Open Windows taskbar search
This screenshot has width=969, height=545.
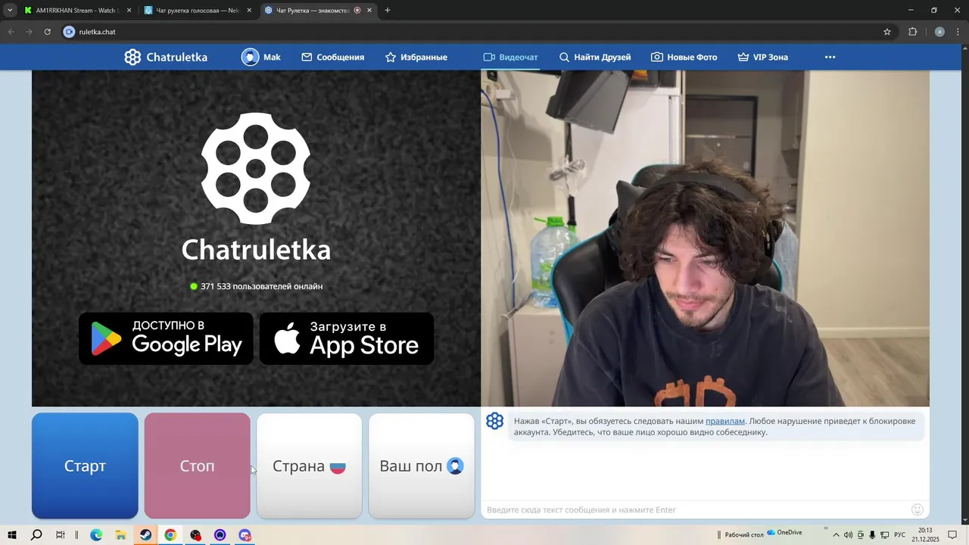point(36,535)
